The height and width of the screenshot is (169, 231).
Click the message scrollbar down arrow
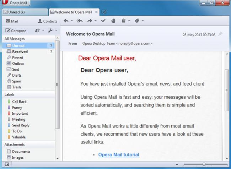[x=227, y=159]
